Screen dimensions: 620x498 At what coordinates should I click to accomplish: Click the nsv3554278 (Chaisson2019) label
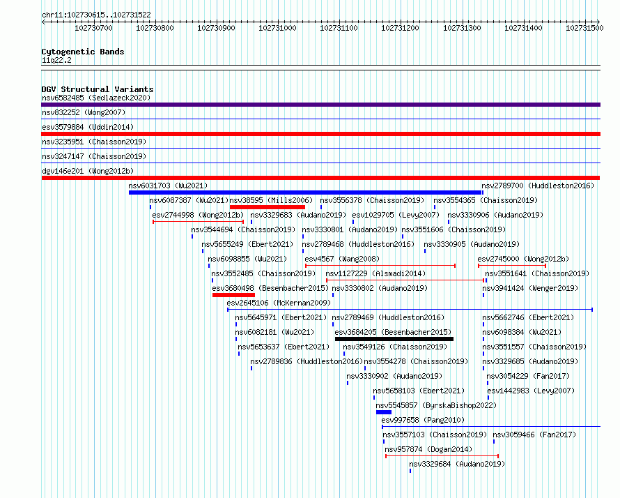coord(416,361)
